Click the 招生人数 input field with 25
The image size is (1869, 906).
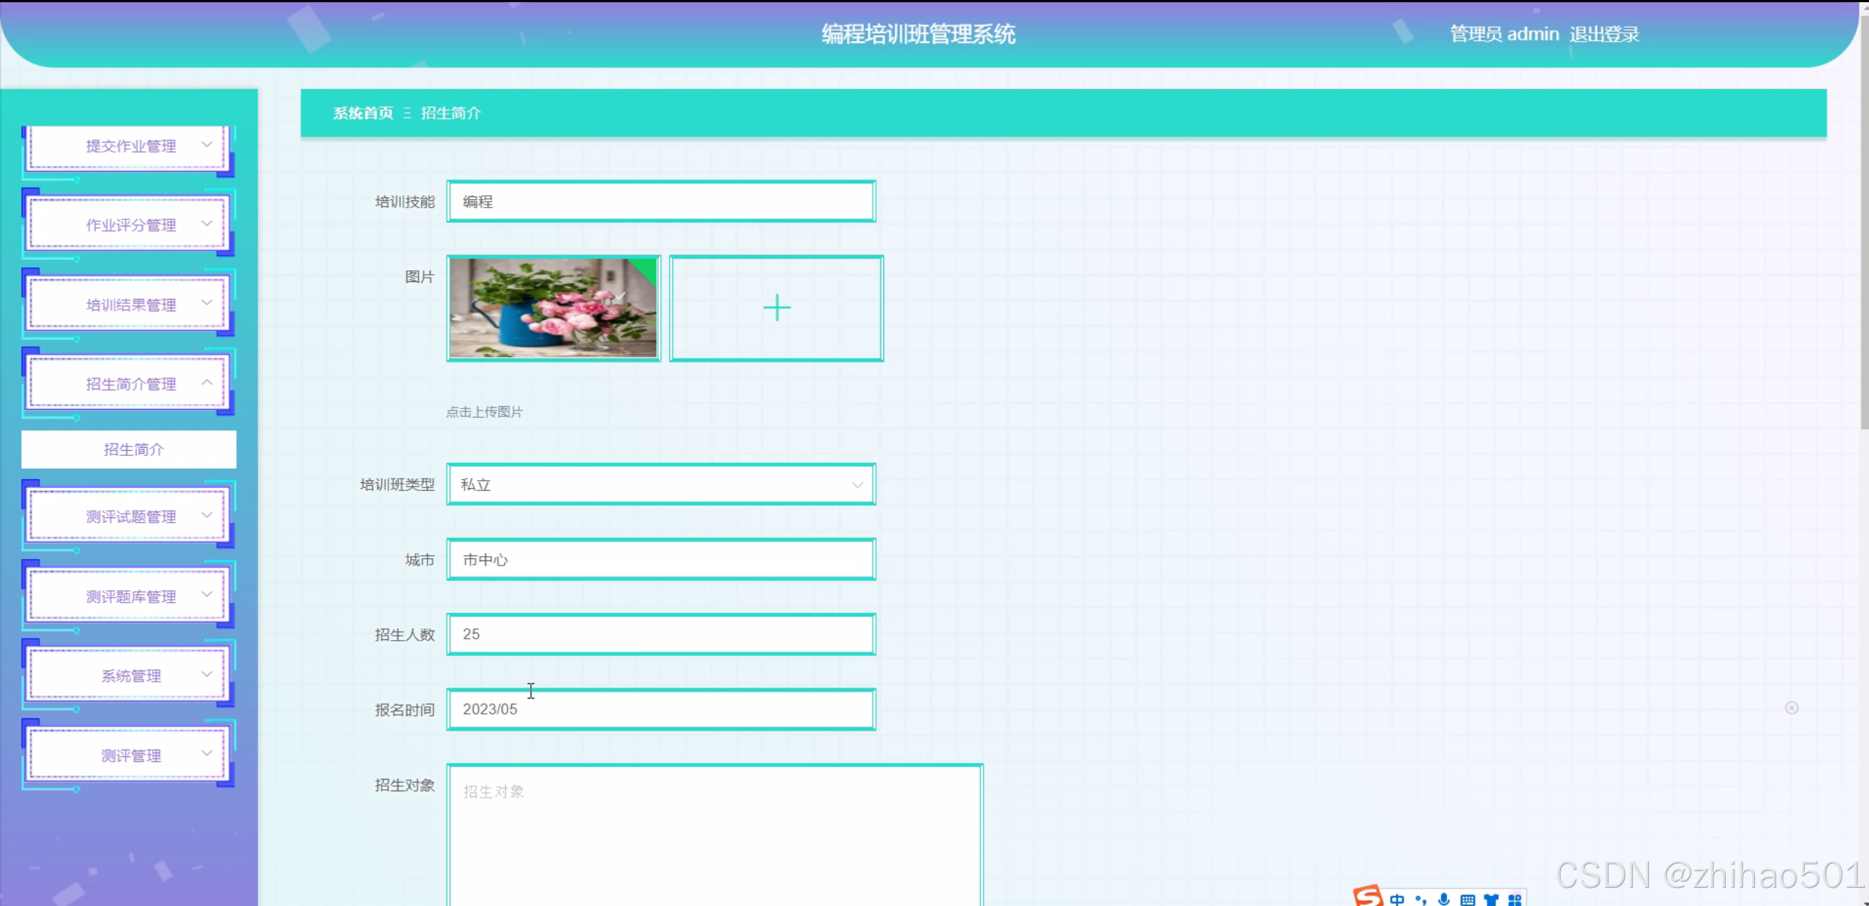tap(661, 634)
